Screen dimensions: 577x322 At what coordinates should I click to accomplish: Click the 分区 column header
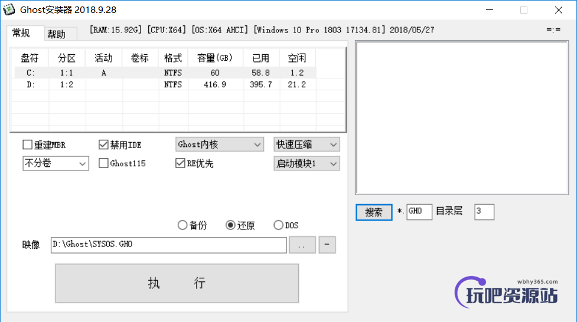point(67,58)
